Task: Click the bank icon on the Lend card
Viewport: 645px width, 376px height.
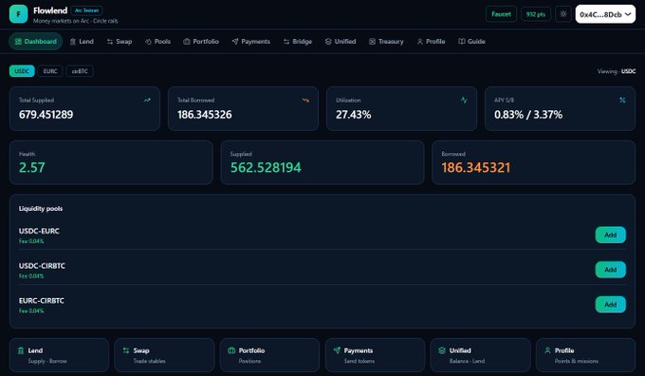Action: click(21, 350)
